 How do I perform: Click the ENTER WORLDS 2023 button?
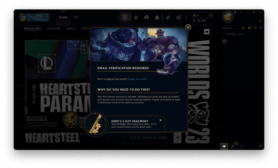click(149, 138)
